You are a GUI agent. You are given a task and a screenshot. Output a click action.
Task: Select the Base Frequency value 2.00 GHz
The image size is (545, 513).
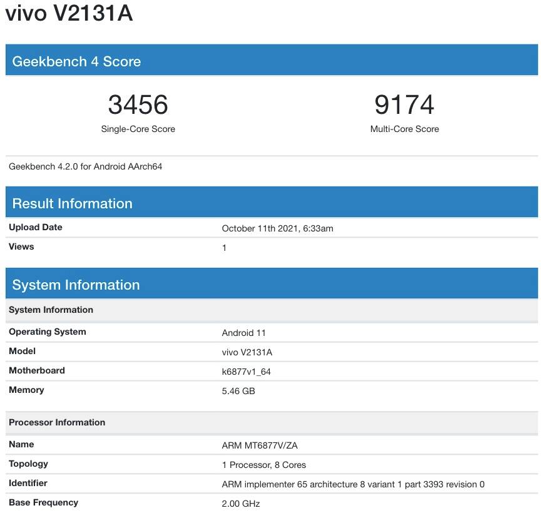click(x=240, y=503)
